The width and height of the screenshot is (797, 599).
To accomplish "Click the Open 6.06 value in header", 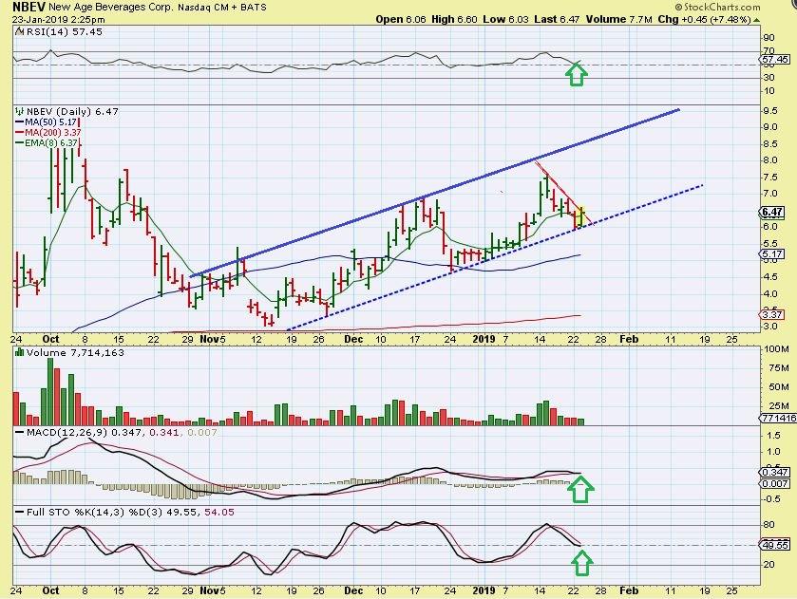I will tap(401, 19).
